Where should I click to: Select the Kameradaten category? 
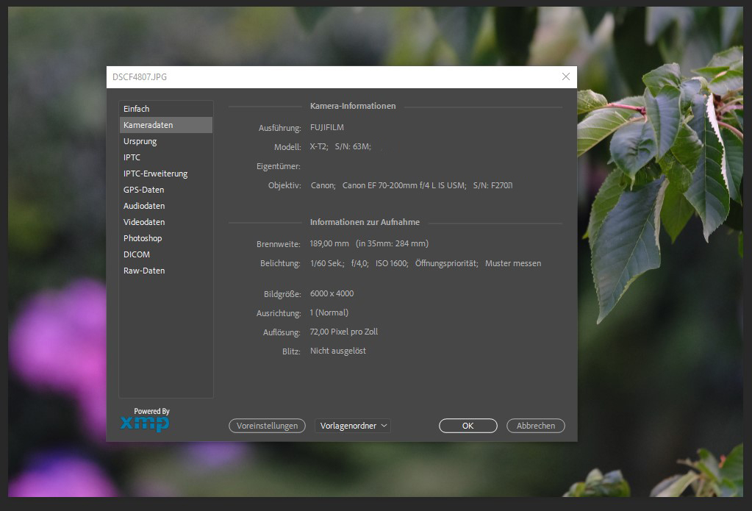pos(165,125)
